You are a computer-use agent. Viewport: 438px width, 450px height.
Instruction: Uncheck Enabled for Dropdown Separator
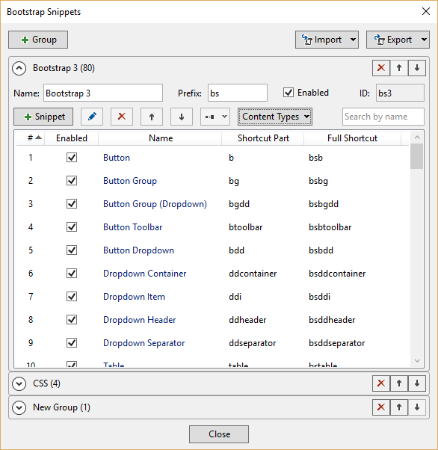tap(72, 343)
